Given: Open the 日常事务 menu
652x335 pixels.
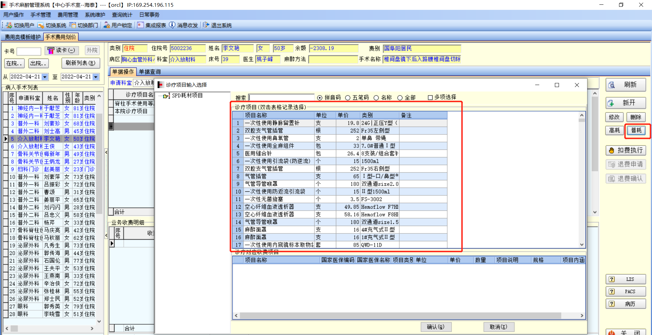Looking at the screenshot, I should point(149,15).
